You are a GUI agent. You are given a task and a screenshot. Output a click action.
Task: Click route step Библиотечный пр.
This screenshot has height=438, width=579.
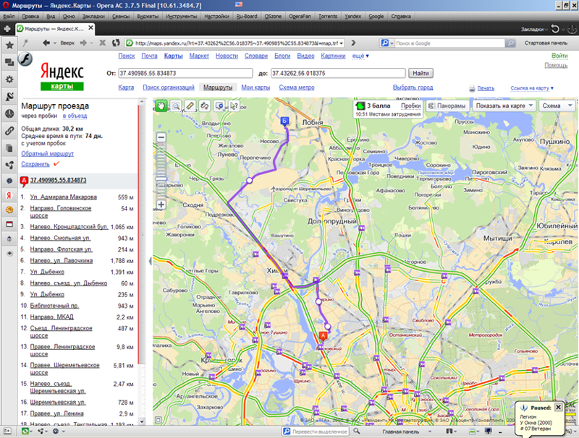point(54,306)
